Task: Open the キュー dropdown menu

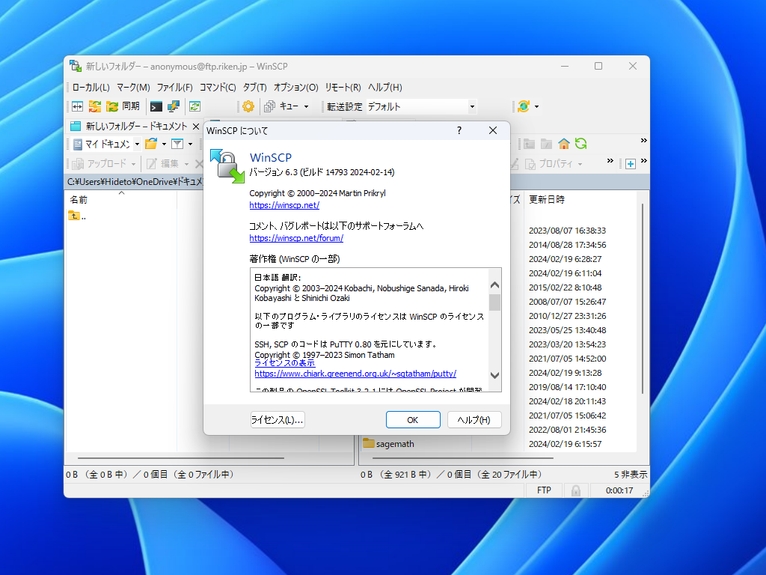Action: coord(304,106)
